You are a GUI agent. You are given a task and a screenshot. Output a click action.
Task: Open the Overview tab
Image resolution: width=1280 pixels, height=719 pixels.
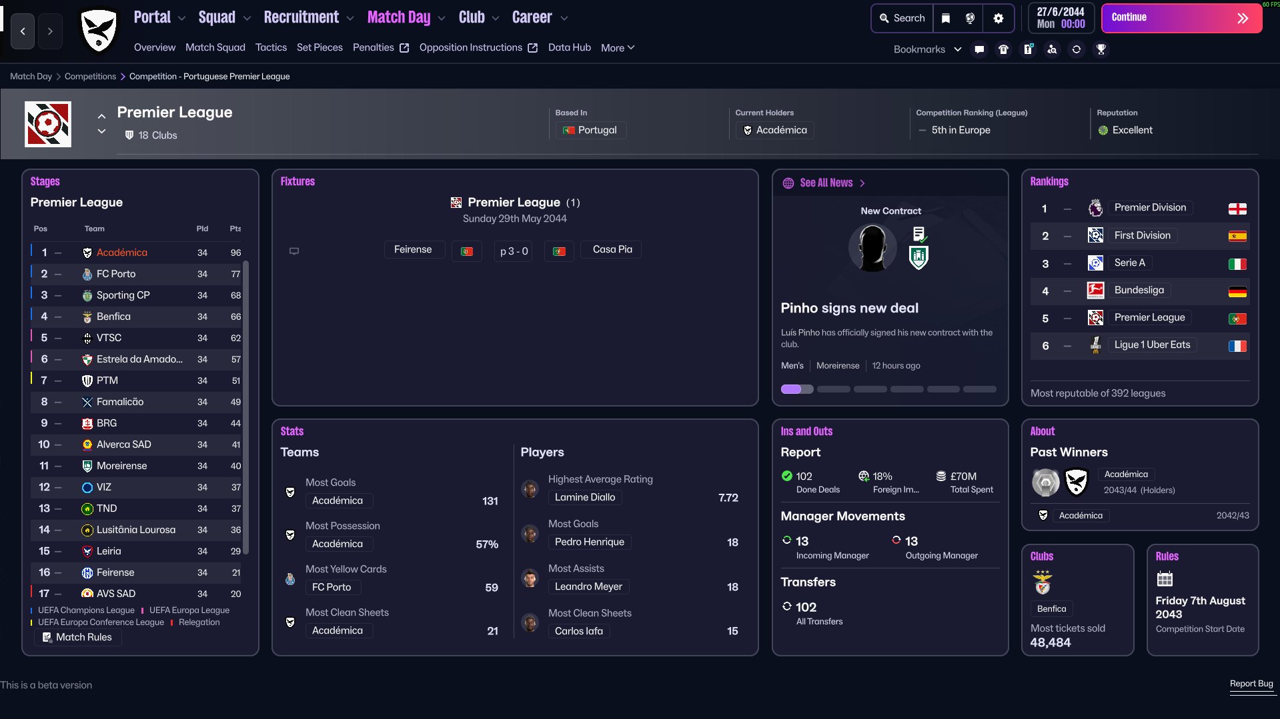(x=155, y=47)
